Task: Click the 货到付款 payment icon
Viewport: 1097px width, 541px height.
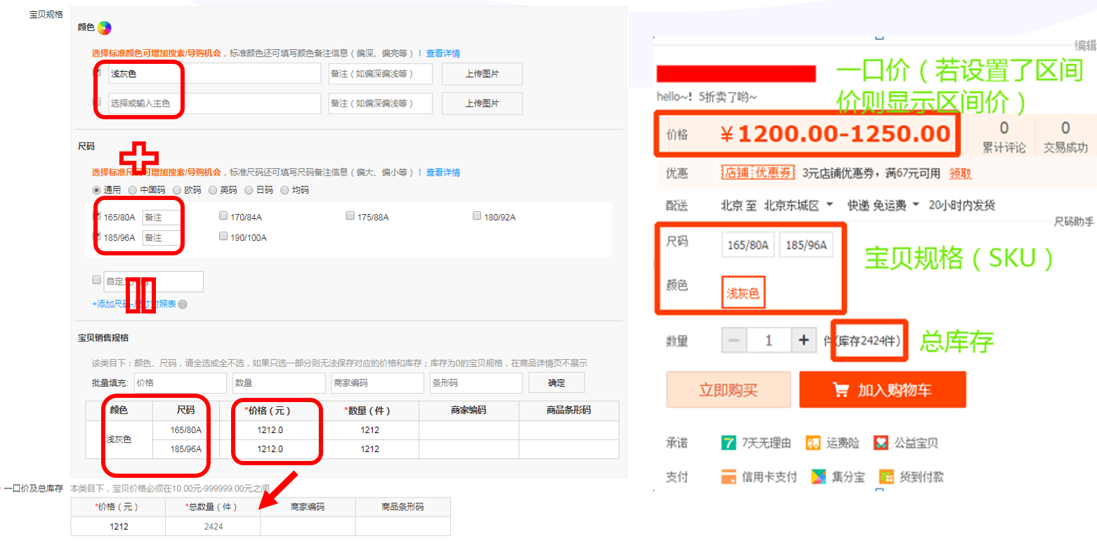Action: (887, 477)
